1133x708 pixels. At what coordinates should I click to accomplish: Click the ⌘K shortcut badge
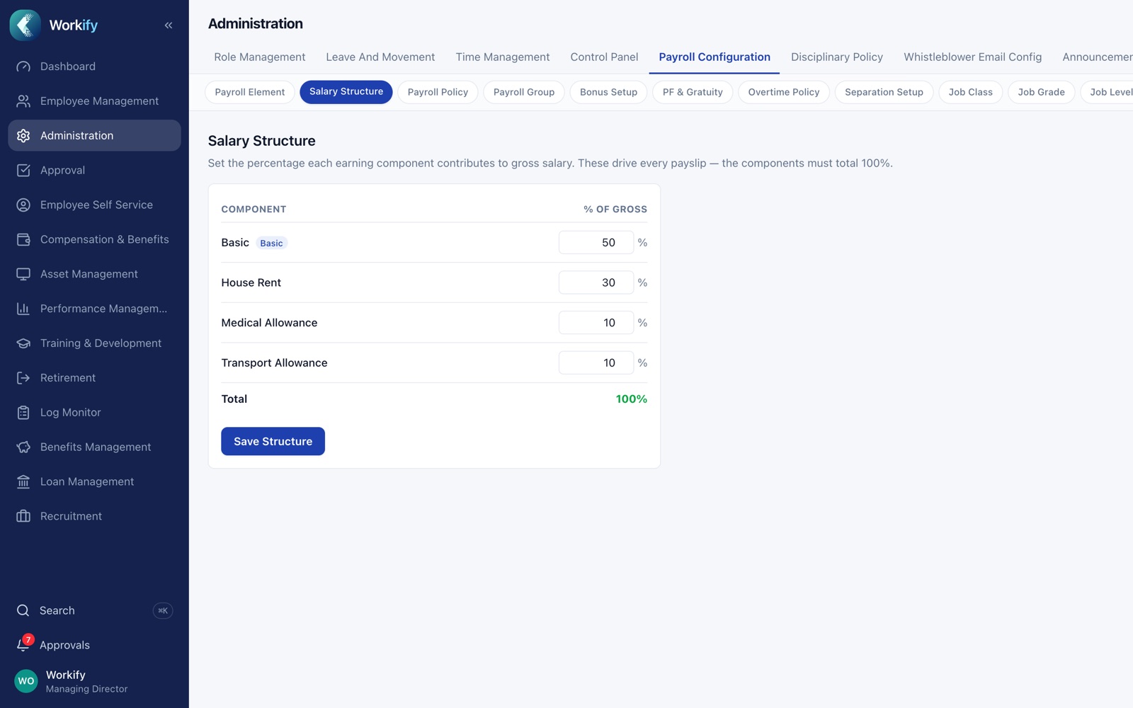tap(163, 610)
